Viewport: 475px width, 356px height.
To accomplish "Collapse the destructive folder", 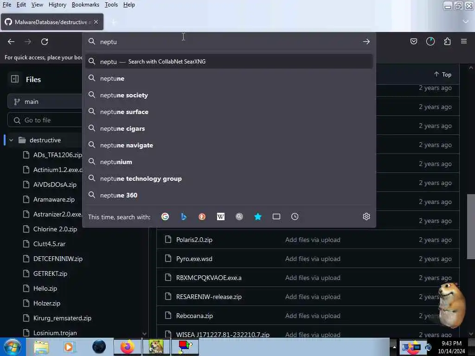I will click(11, 140).
